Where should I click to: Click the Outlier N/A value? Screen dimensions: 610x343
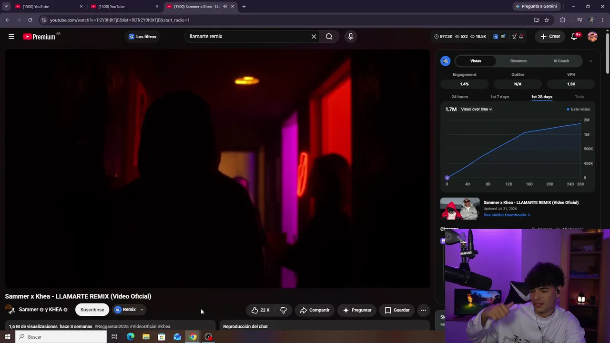tap(518, 84)
